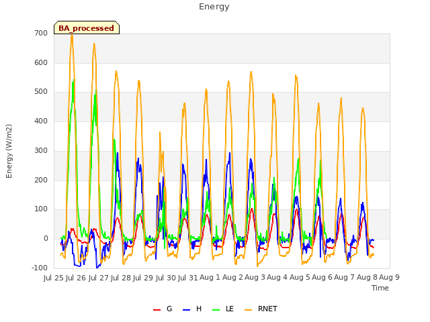The image size is (430, 322).
Task: Click the Aug 9 x-axis date label
Action: (x=389, y=278)
